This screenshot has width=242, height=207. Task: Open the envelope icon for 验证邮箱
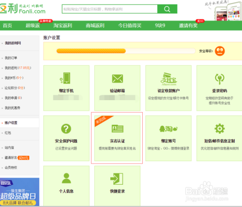pos(118,78)
